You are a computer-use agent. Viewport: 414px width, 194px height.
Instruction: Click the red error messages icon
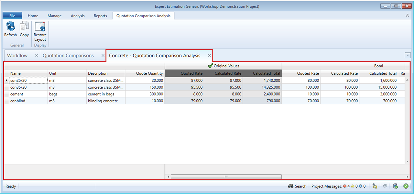tap(345, 186)
